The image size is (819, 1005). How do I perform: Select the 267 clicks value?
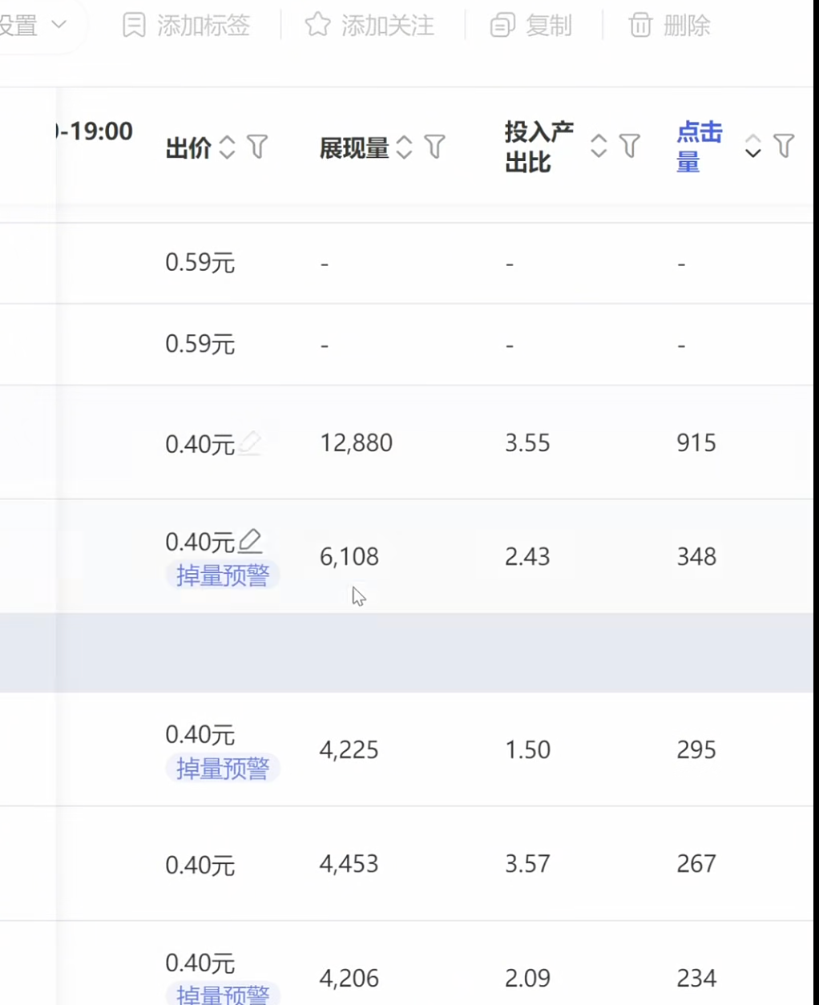click(x=696, y=864)
